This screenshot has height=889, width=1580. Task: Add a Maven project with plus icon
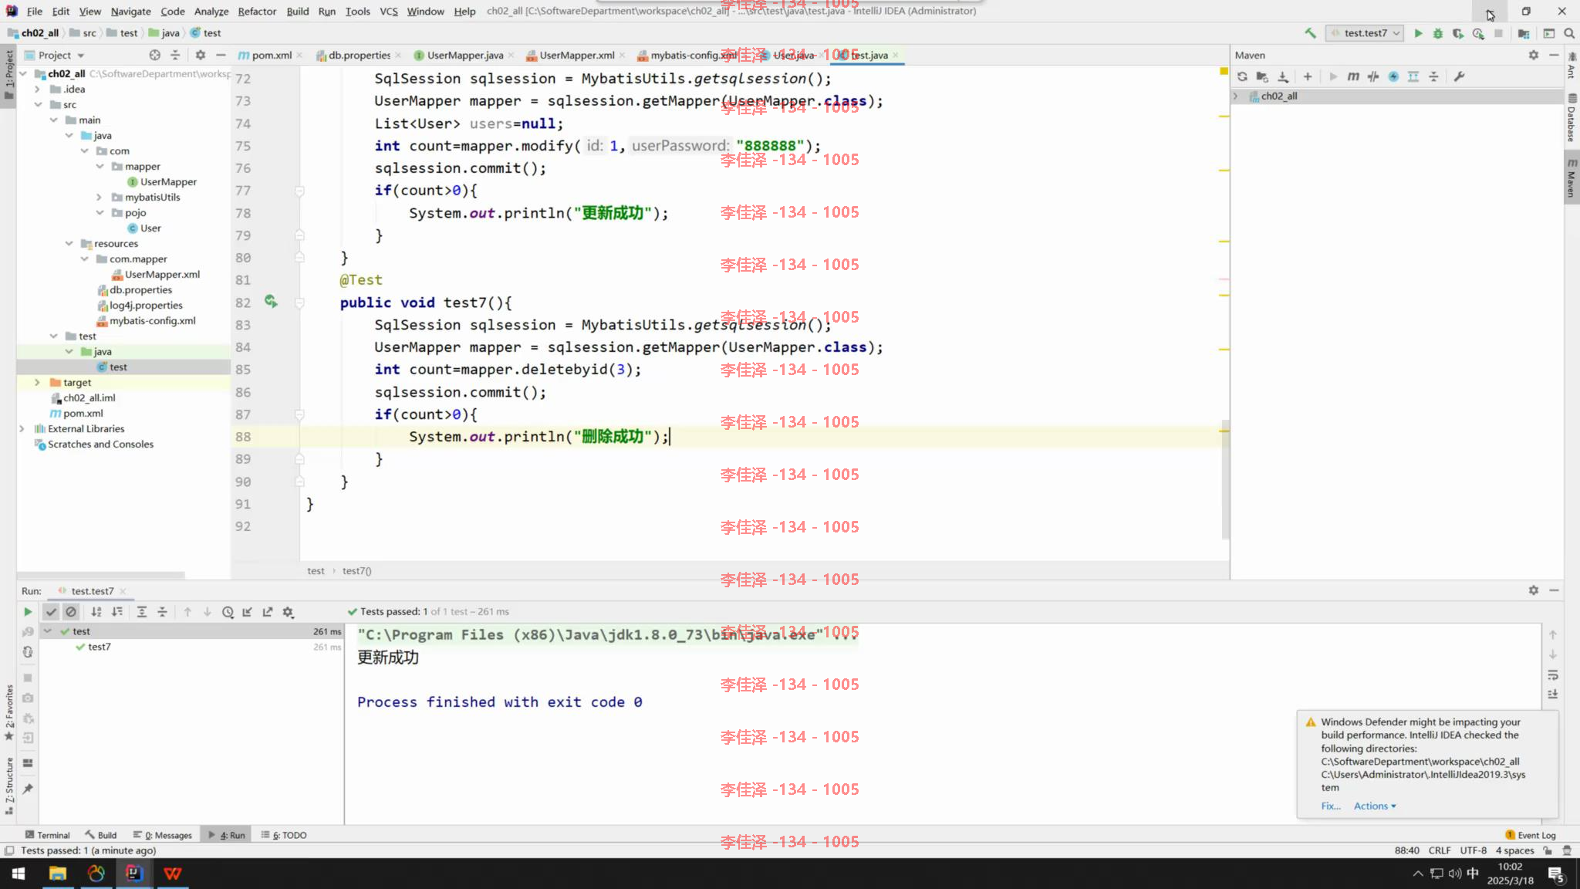(x=1308, y=76)
